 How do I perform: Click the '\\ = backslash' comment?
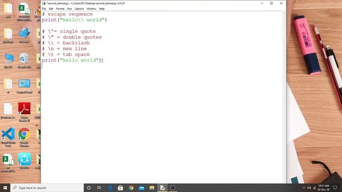66,43
